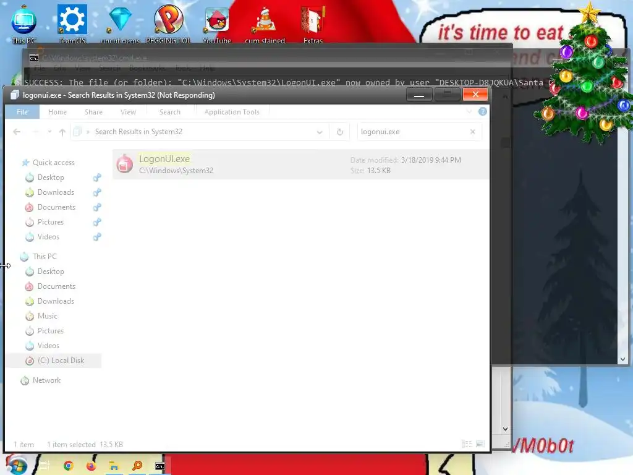Open the Search ribbon tab
This screenshot has width=633, height=475.
tap(169, 112)
